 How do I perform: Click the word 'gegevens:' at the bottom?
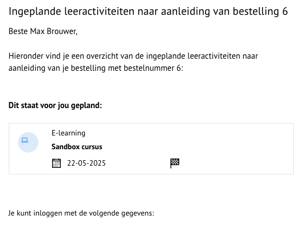click(138, 213)
